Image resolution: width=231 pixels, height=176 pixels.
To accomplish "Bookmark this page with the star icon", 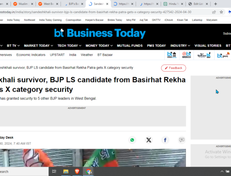I will [x=221, y=12].
